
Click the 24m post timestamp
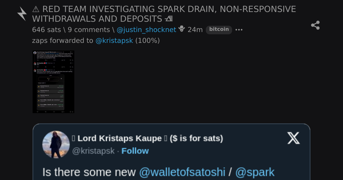tap(195, 30)
